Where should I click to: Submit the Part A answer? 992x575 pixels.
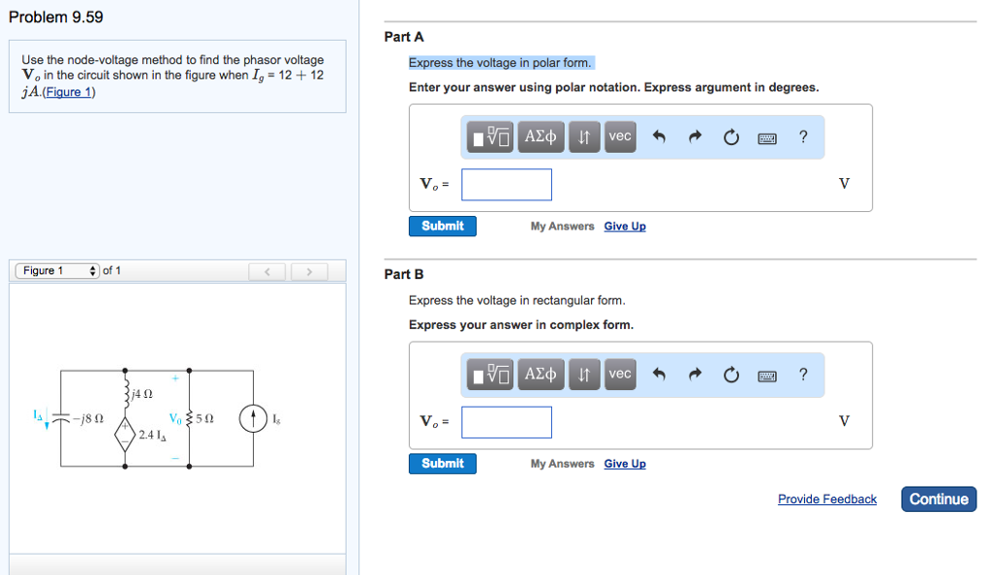tap(443, 226)
